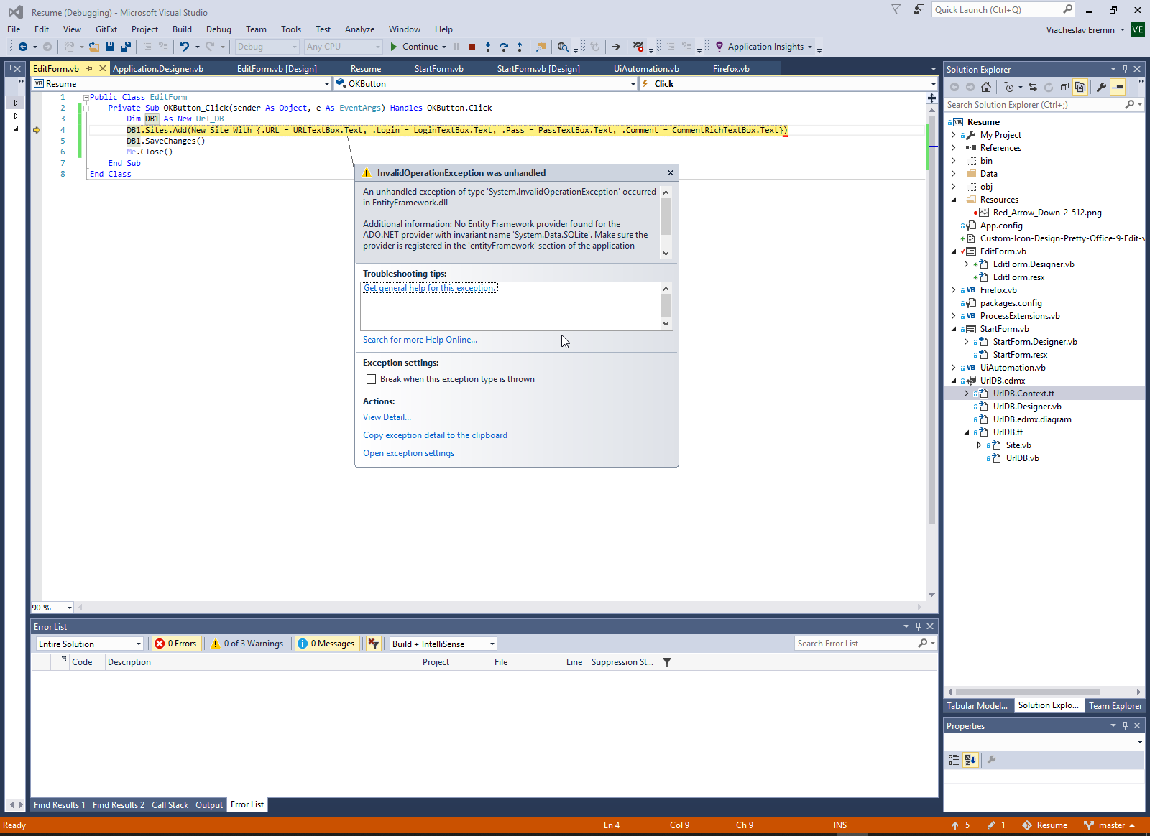Switch to the Call Stack tab
This screenshot has width=1150, height=836.
(170, 805)
